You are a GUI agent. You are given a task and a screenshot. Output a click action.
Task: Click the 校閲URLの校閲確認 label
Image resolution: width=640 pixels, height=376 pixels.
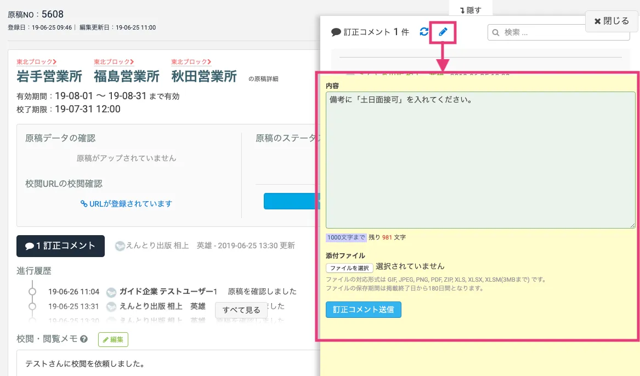click(64, 184)
